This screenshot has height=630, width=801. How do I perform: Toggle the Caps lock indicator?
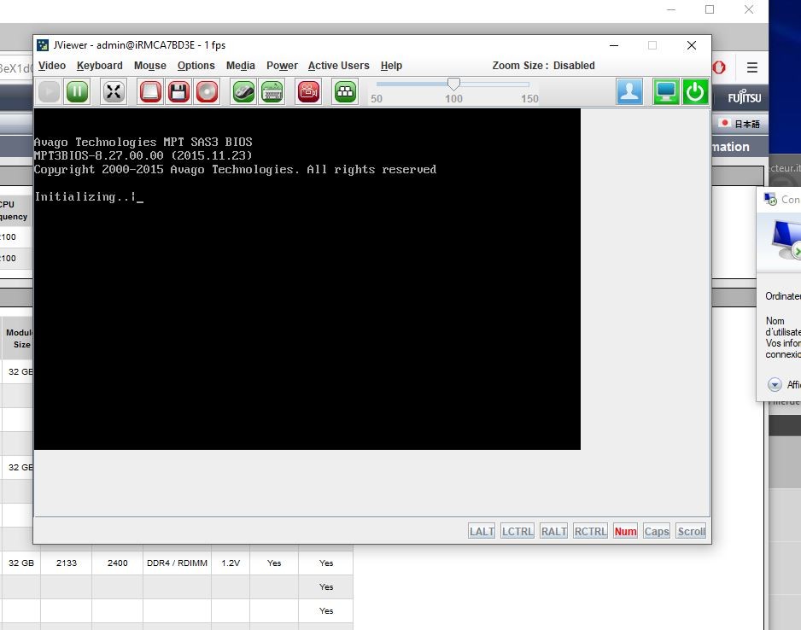(656, 531)
